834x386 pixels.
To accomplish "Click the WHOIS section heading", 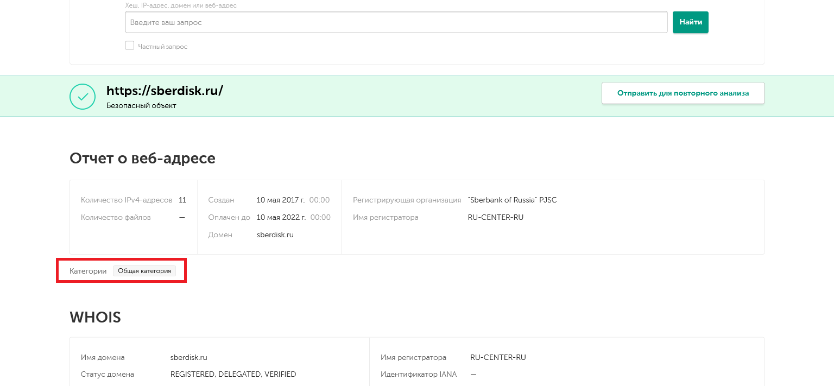I will click(95, 318).
